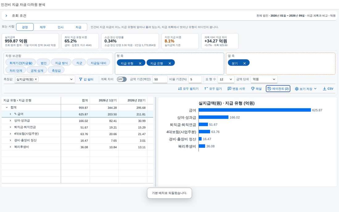Open the 지연 지급 비중 8.1% card
The width and height of the screenshot is (339, 212).
(x=180, y=41)
